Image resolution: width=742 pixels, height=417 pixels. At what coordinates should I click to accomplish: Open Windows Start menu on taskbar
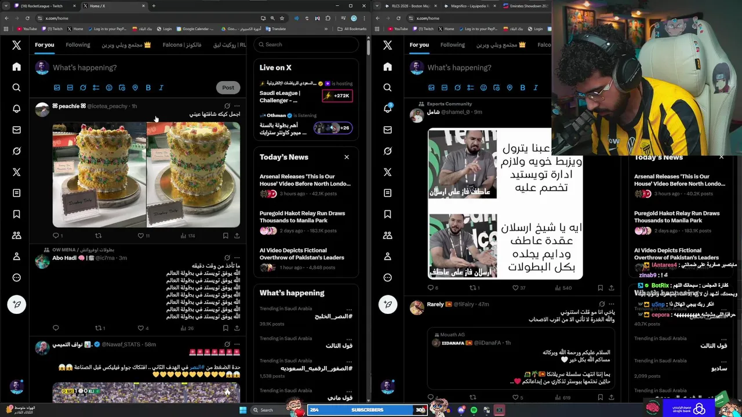point(243,410)
